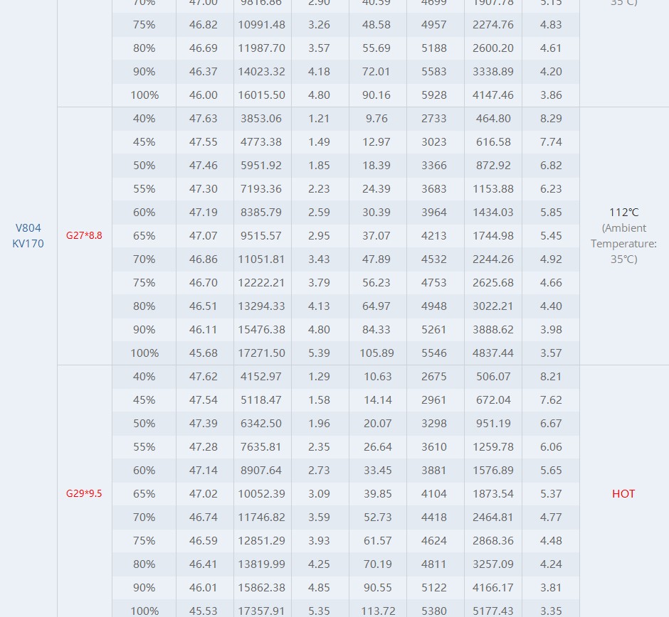Click the V804 KV170 motor link
Screen dimensions: 669x617
click(28, 235)
